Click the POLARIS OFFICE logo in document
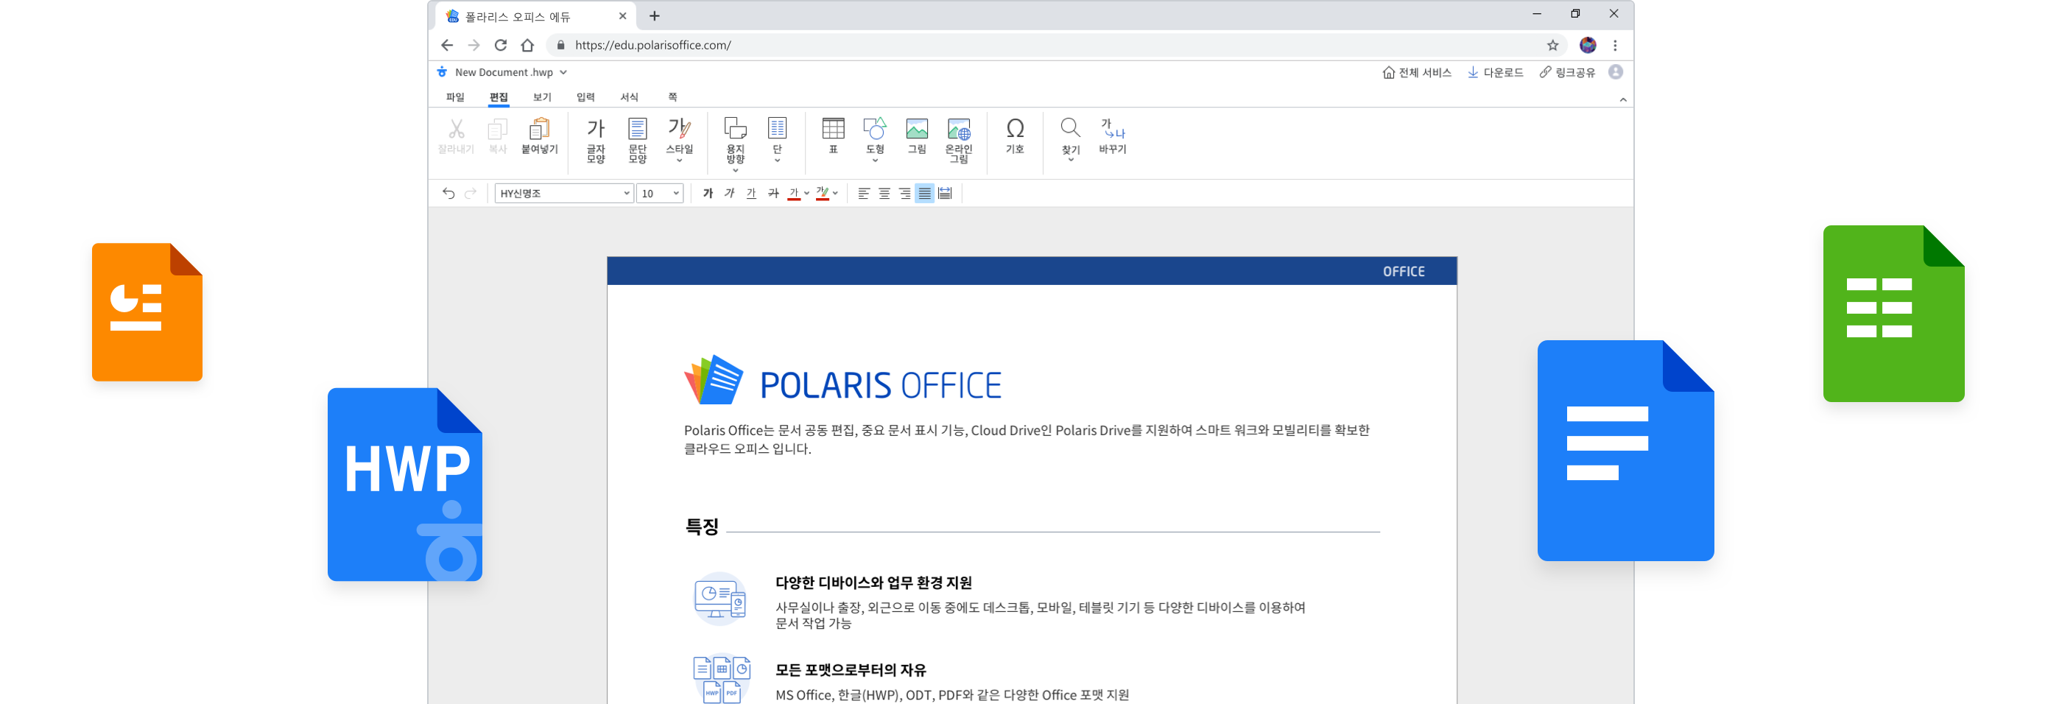This screenshot has width=2062, height=704. [842, 381]
